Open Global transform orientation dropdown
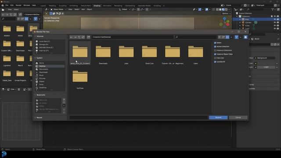 (x=125, y=9)
